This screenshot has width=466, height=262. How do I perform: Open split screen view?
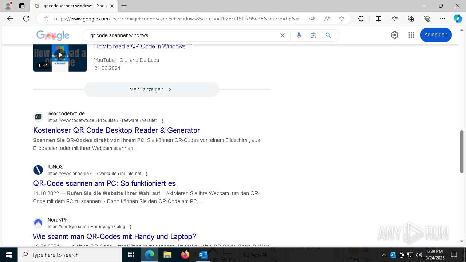coord(378,19)
